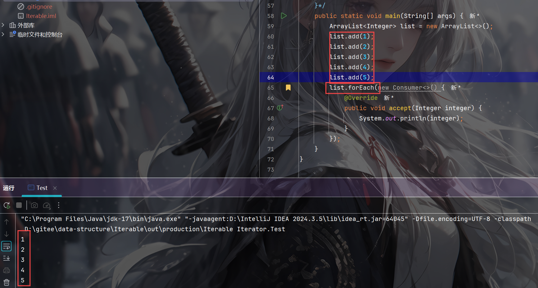The height and width of the screenshot is (288, 538).
Task: Expand the 临时文件和控制台 tree node
Action: click(3, 34)
